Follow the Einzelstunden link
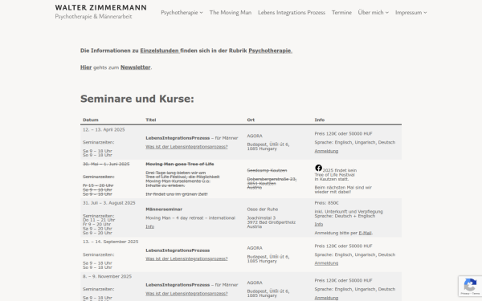The image size is (482, 301). click(160, 51)
